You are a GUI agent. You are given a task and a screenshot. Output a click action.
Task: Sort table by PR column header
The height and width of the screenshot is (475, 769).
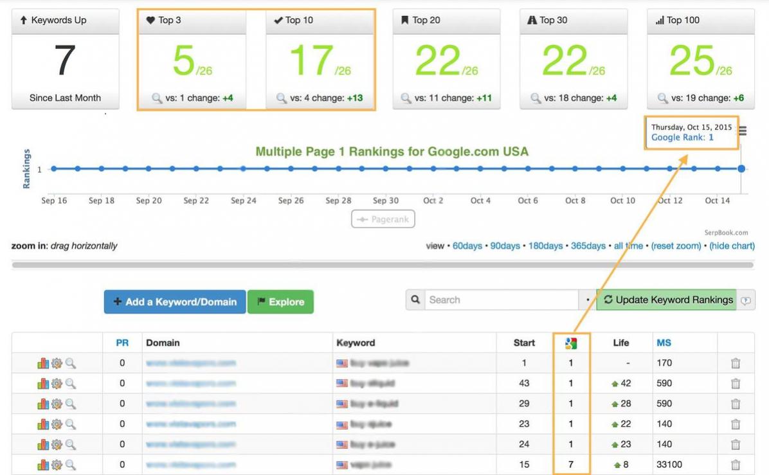[x=122, y=343]
